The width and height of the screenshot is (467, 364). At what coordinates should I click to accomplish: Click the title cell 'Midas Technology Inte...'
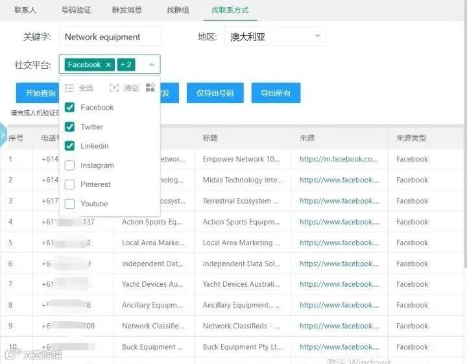point(243,180)
